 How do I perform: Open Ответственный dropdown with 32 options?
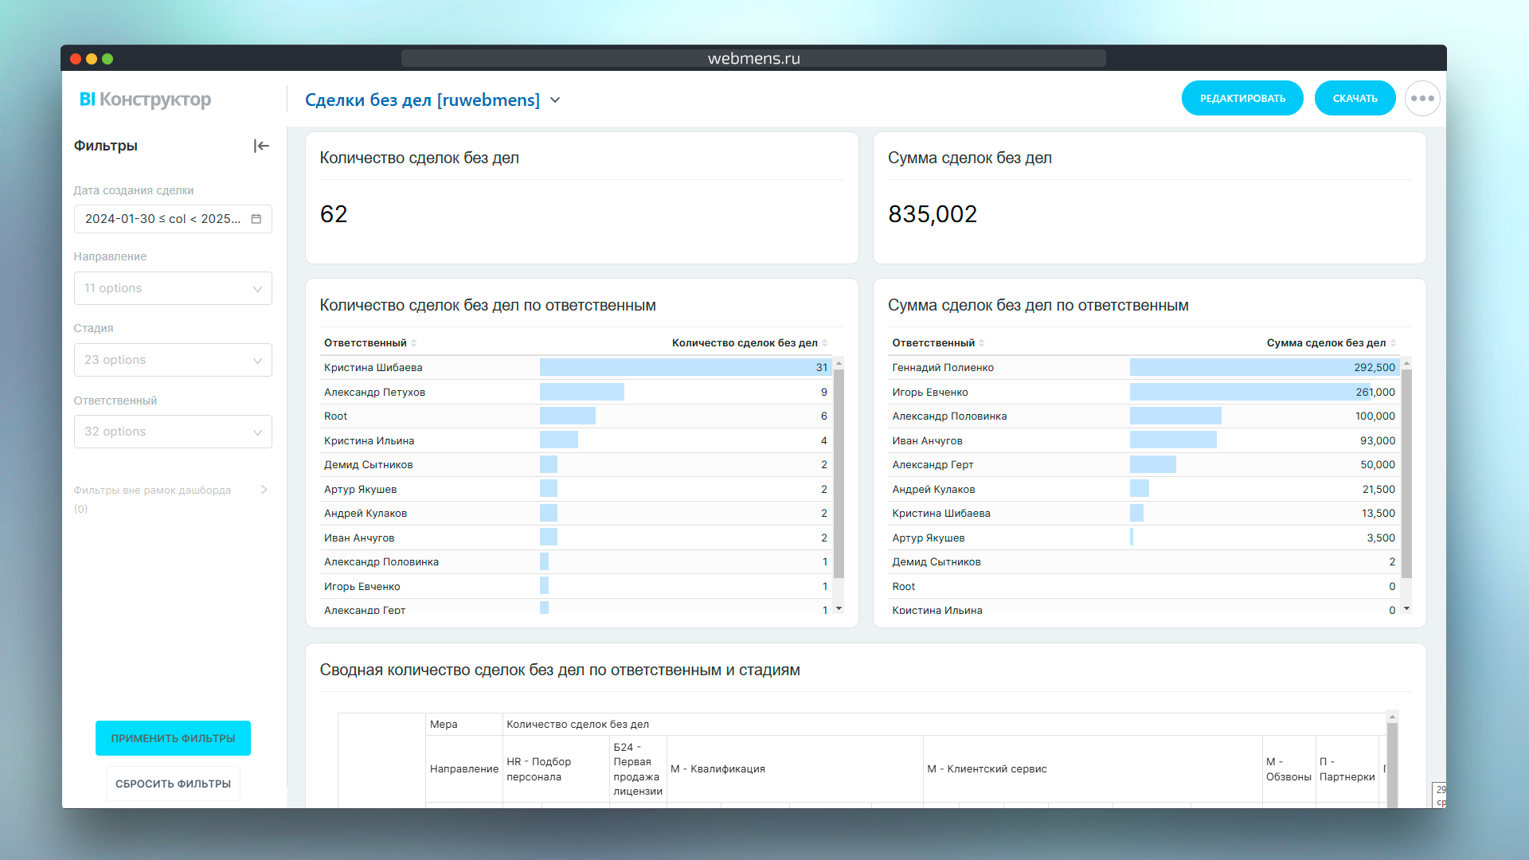[173, 432]
